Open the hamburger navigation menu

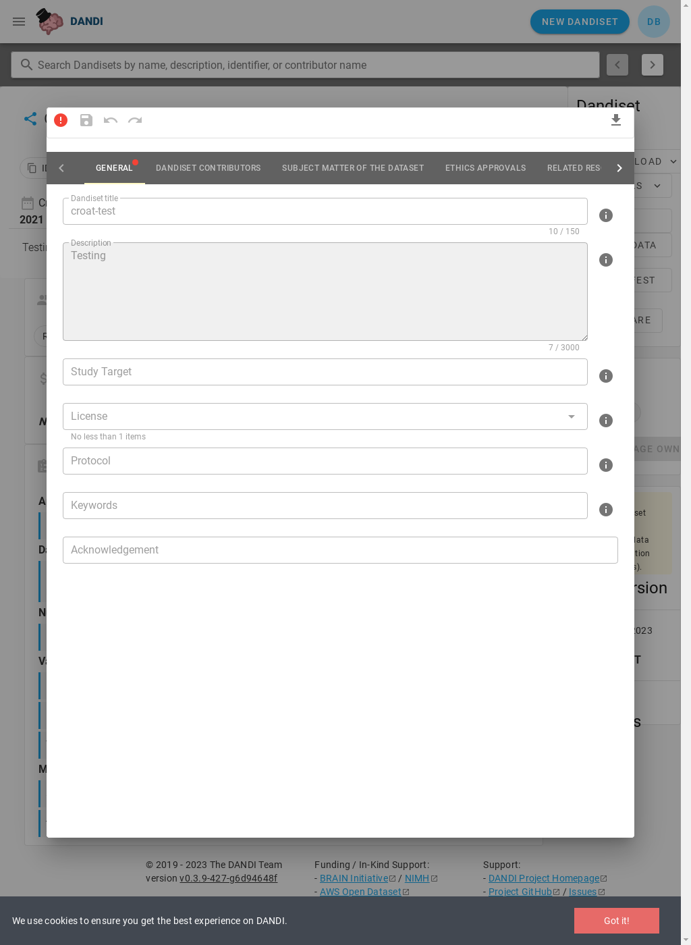tap(19, 22)
